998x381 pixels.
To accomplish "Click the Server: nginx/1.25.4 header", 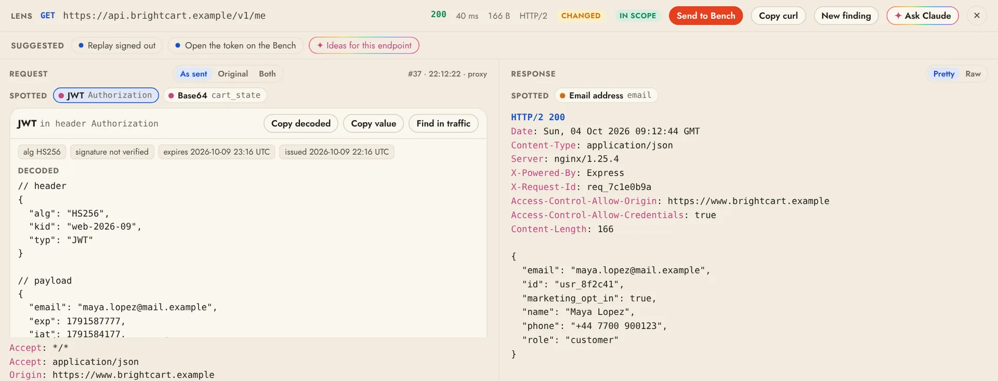I will click(565, 159).
